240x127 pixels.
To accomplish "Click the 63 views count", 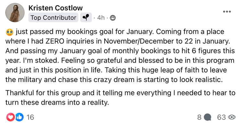I will pyautogui.click(x=221, y=117).
